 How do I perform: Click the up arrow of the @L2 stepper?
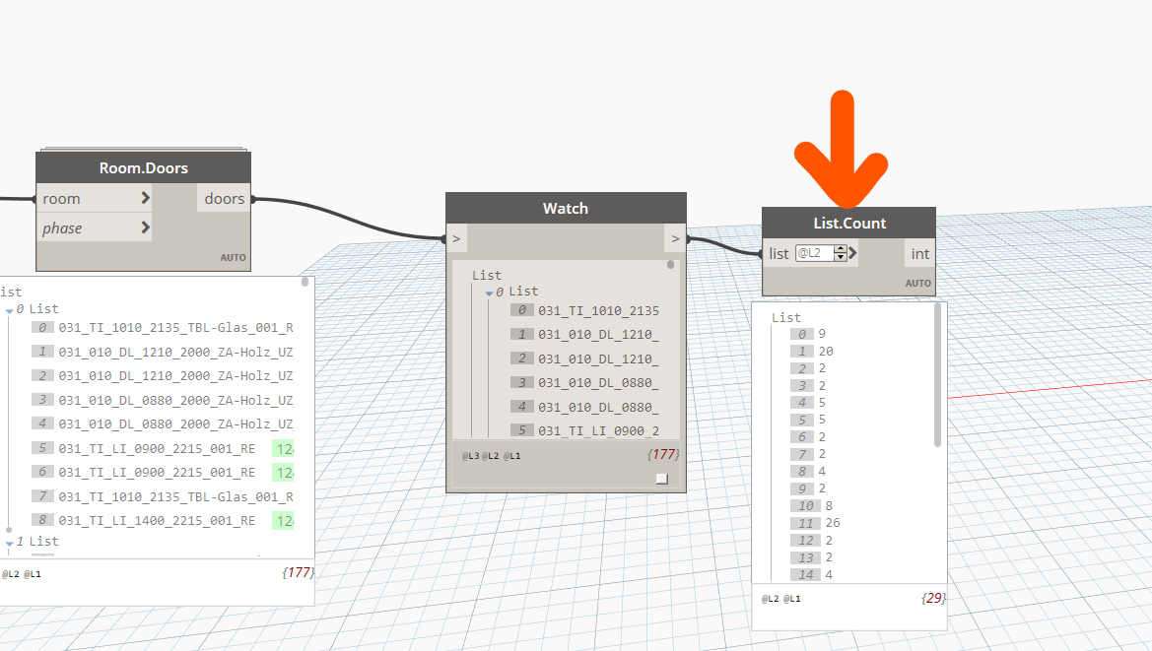click(840, 248)
